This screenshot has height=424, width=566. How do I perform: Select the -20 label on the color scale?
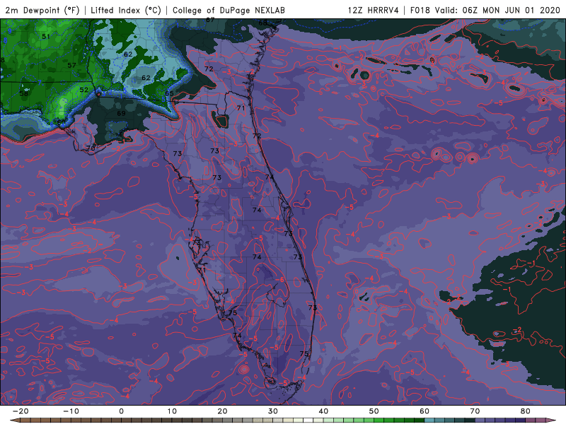point(21,411)
